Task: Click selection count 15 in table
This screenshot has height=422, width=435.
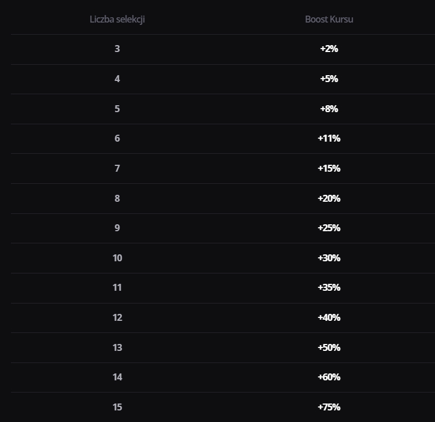Action: pos(117,408)
